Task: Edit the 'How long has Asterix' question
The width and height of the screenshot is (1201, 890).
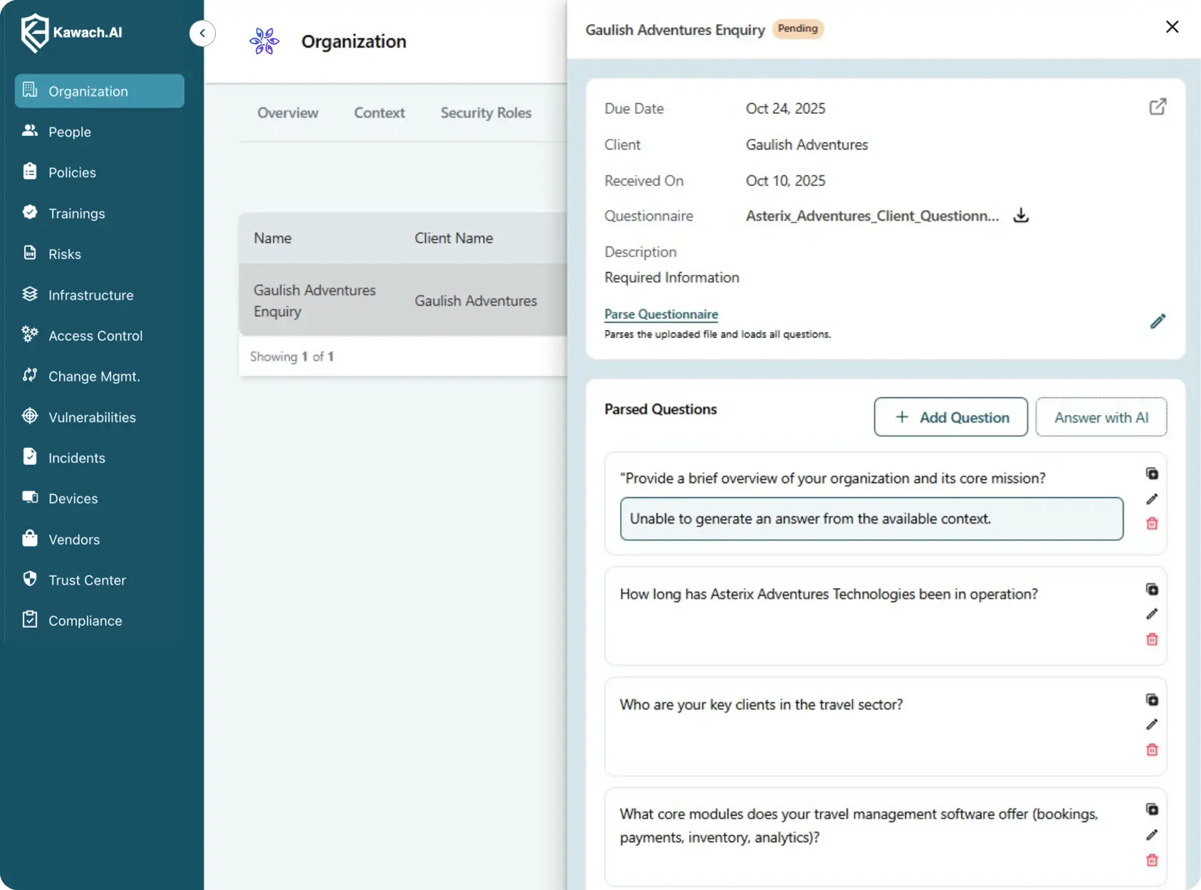Action: coord(1152,614)
